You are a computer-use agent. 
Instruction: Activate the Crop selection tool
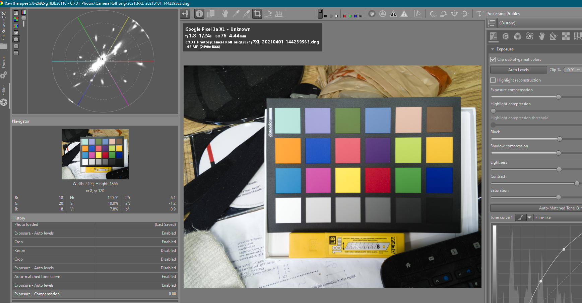[257, 14]
